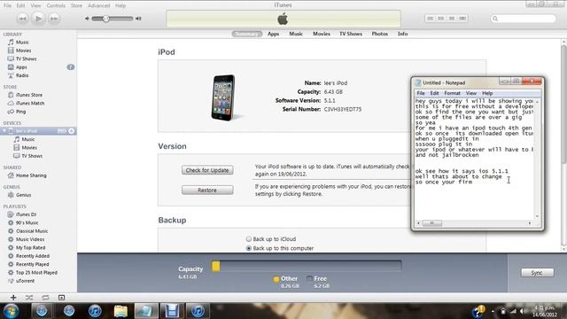Open the Store menu
567x319 pixels.
click(76, 5)
